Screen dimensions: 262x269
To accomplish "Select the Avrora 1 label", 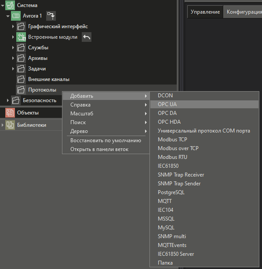I will pyautogui.click(x=32, y=16).
